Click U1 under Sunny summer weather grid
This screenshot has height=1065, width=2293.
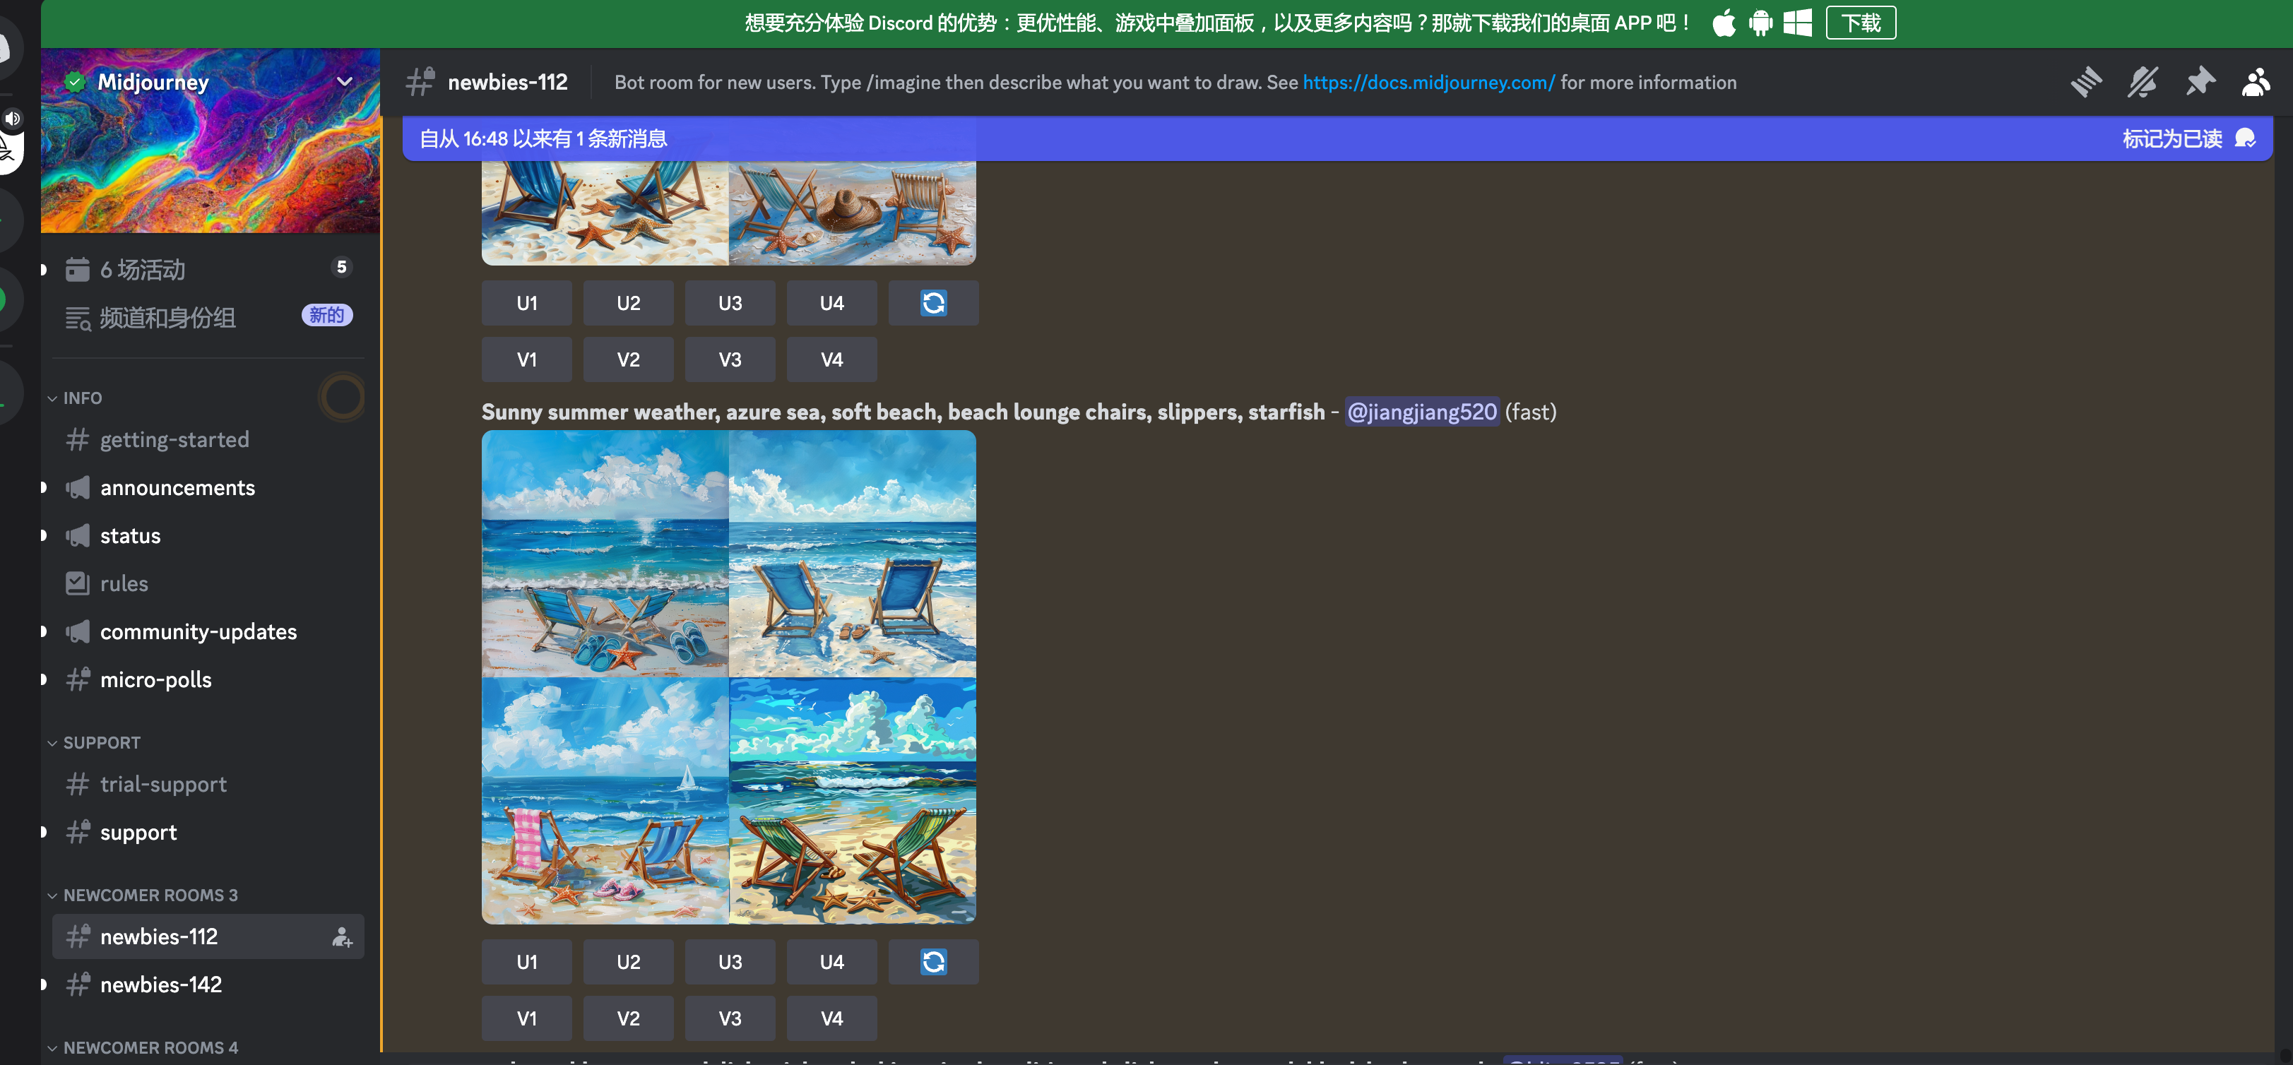point(527,962)
